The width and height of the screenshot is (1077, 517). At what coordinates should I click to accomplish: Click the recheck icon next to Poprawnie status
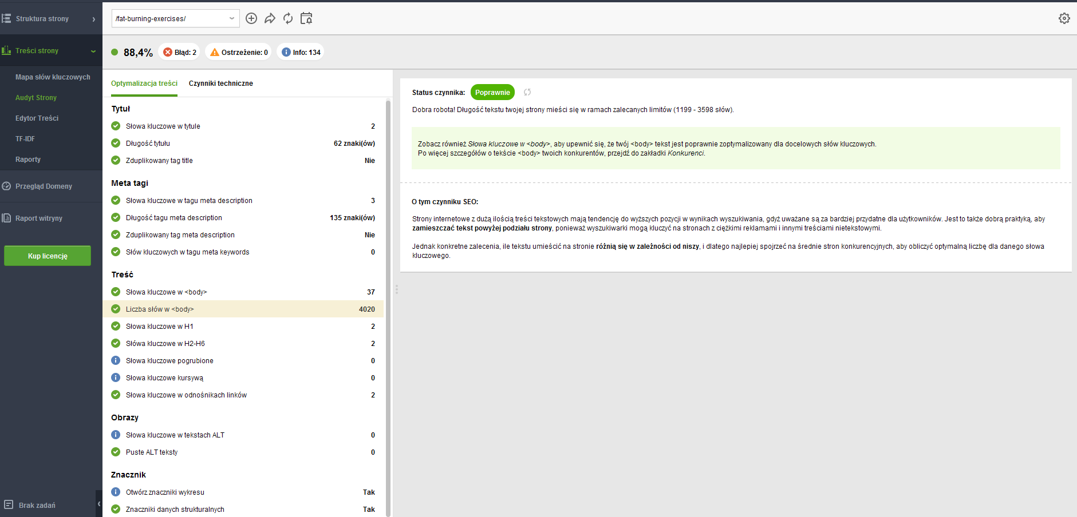527,92
